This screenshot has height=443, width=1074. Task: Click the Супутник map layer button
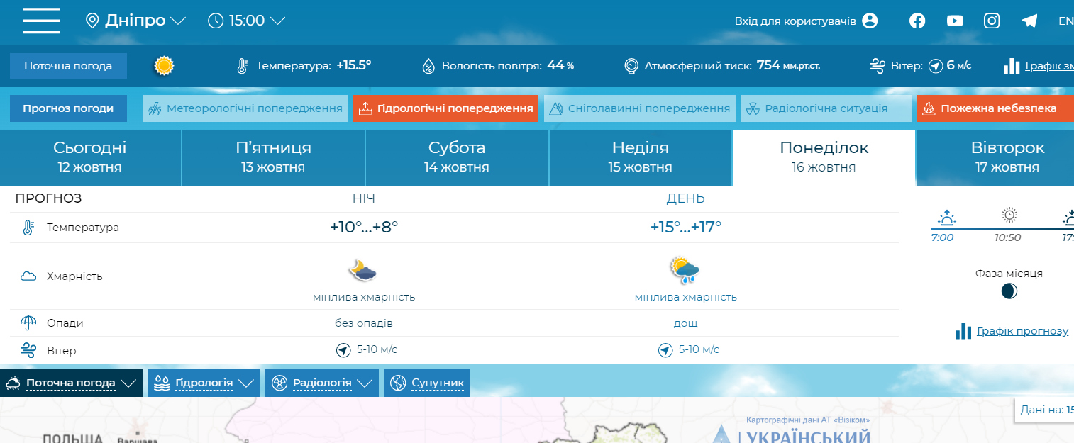[x=428, y=383]
